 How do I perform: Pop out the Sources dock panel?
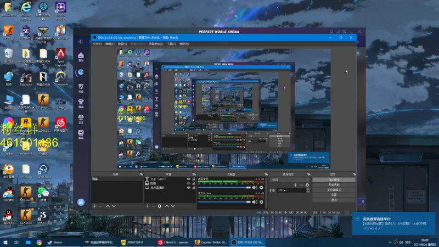(194, 174)
